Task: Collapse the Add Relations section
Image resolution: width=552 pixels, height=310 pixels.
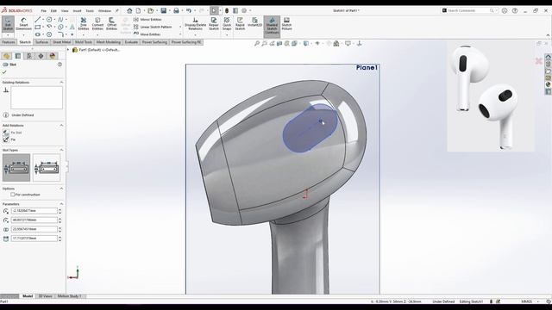Action: (61, 126)
